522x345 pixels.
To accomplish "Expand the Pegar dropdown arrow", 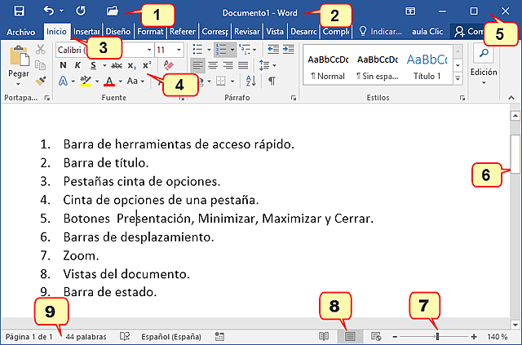I will (x=18, y=83).
